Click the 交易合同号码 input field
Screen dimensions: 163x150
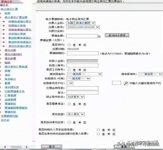[83, 88]
